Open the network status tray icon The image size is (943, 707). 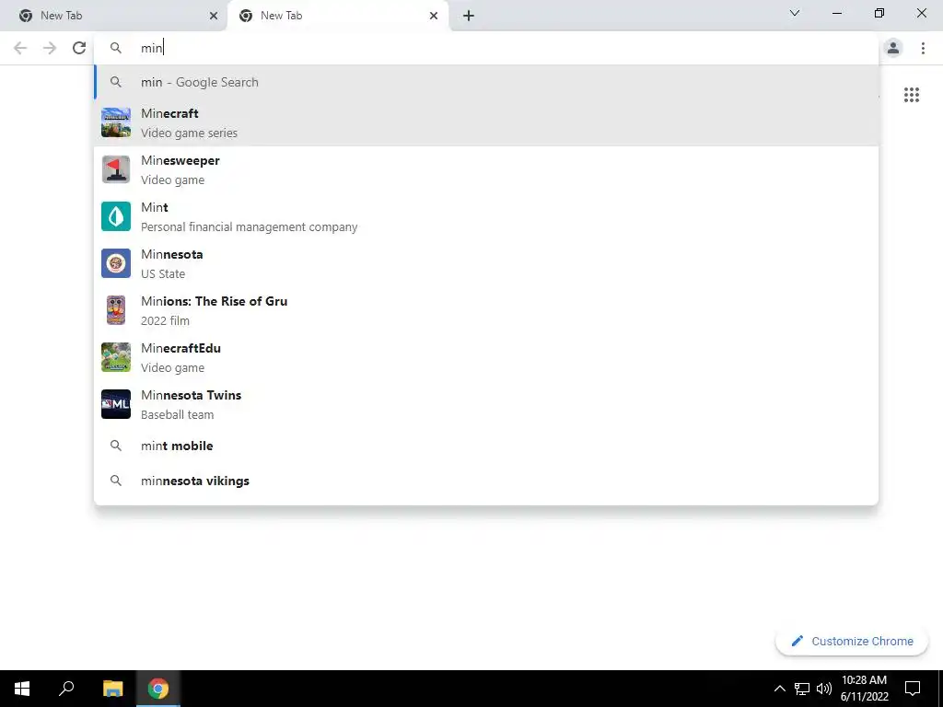[802, 689]
